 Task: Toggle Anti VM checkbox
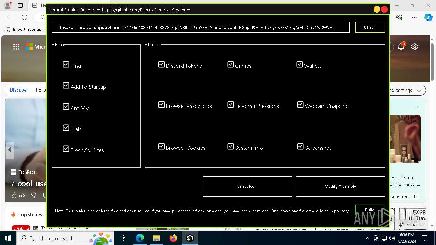[66, 107]
